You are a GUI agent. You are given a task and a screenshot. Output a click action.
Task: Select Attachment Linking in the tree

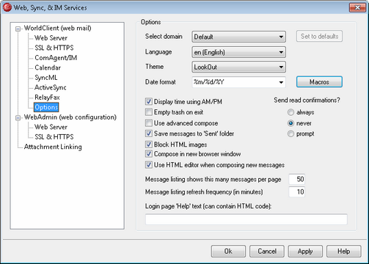[x=53, y=147]
